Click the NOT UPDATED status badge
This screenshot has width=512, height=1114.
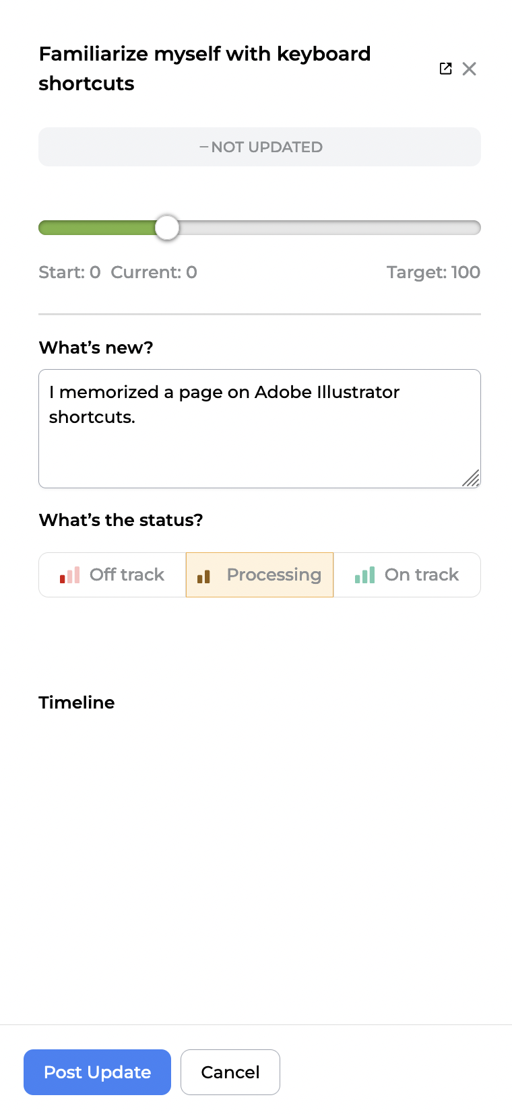click(260, 147)
